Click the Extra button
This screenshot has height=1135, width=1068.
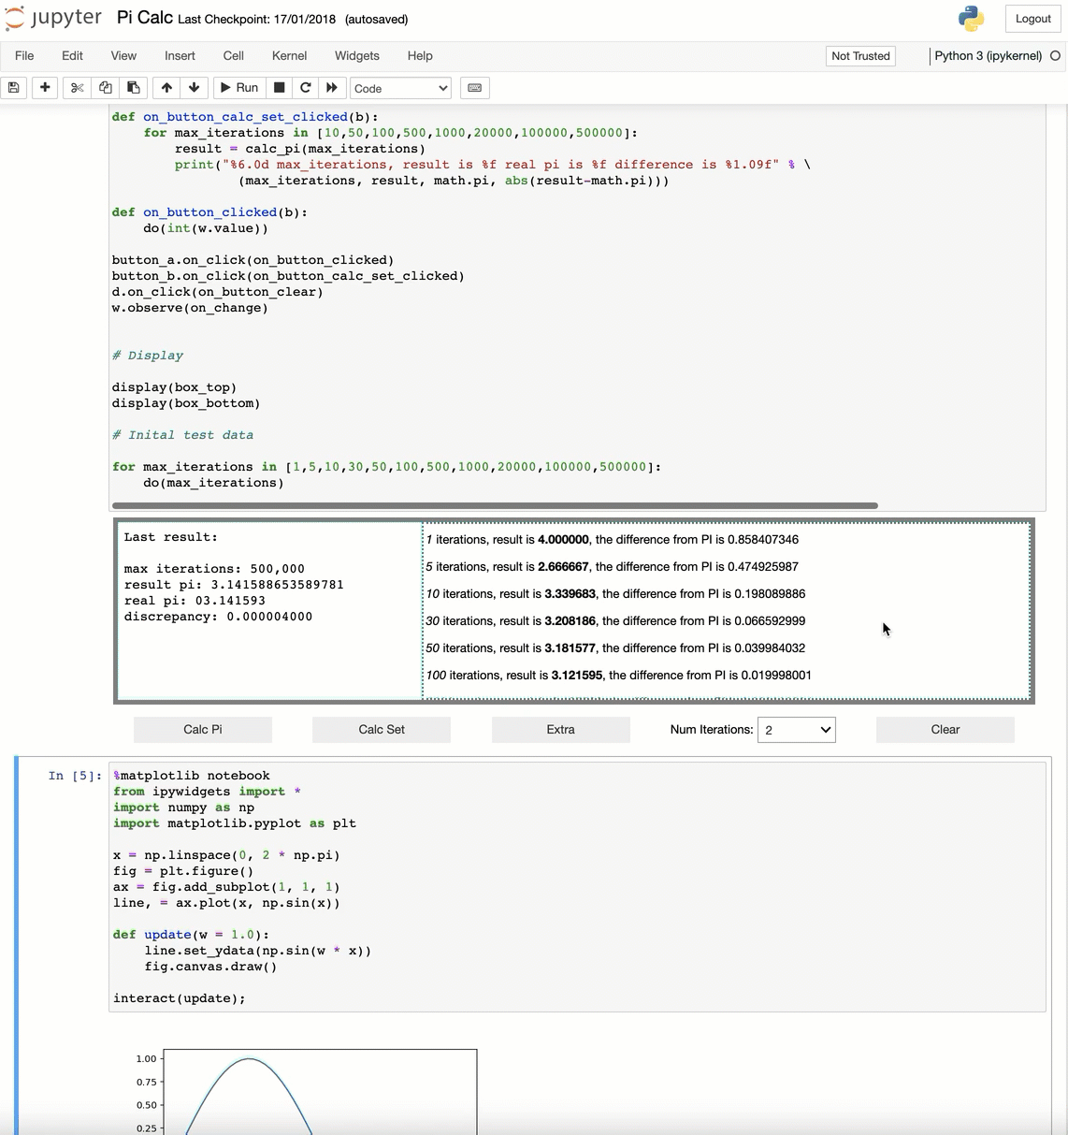561,730
